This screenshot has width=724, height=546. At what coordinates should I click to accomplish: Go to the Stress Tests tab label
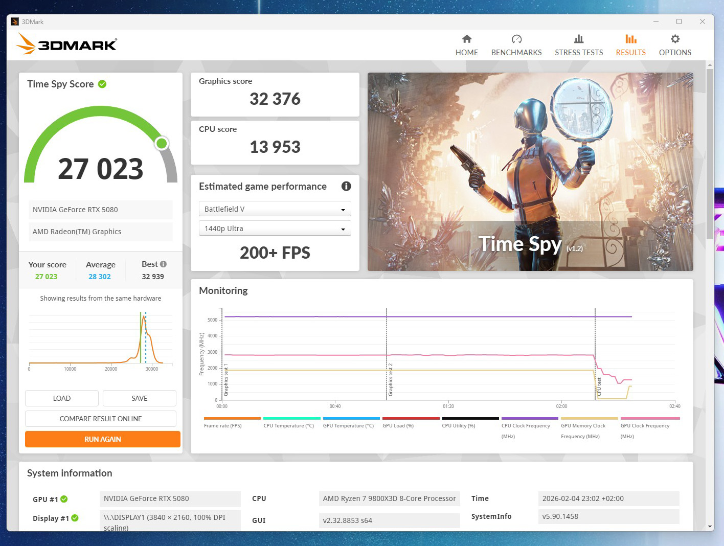[578, 52]
